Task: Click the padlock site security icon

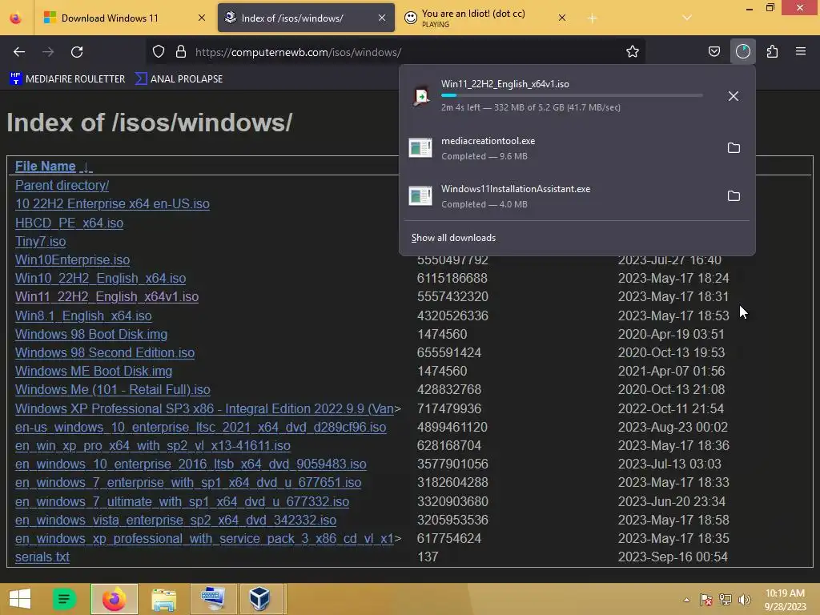Action: 181,52
